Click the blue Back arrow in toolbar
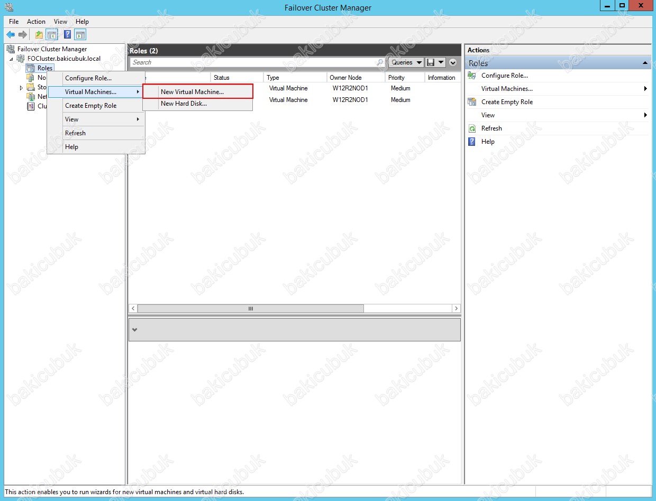Viewport: 656px width, 501px height. [x=11, y=35]
